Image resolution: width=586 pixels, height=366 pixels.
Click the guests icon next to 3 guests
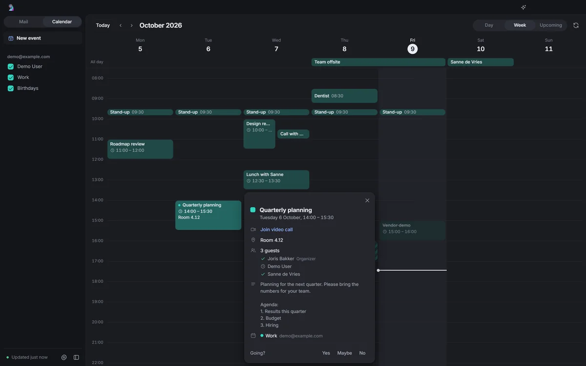tap(253, 251)
